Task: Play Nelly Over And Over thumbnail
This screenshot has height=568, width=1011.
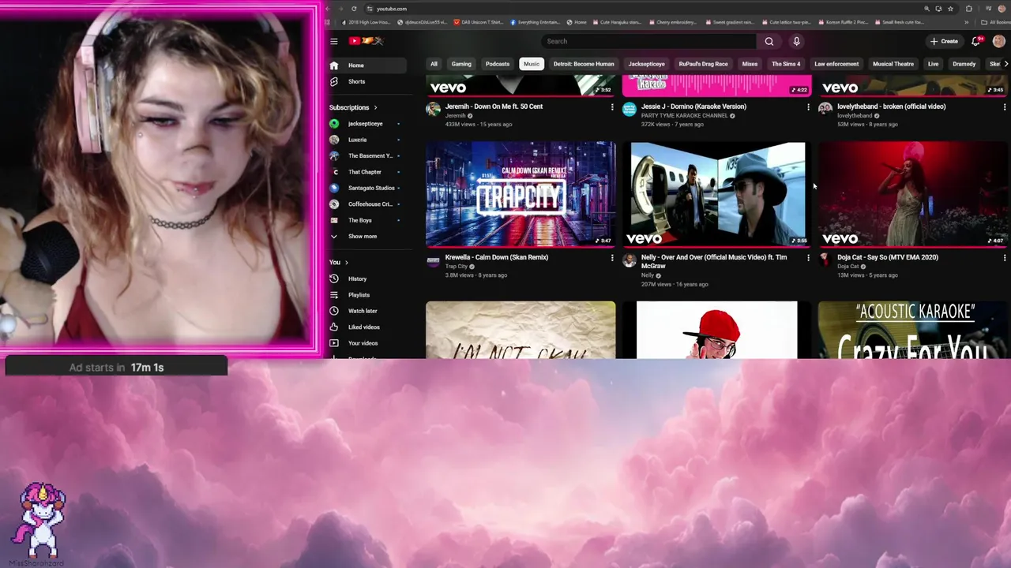Action: coord(717,194)
